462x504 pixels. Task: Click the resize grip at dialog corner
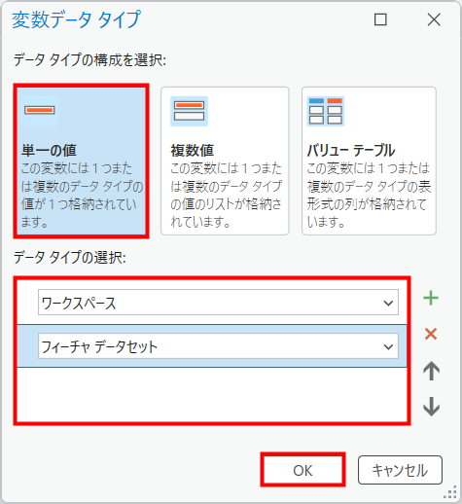coord(450,492)
